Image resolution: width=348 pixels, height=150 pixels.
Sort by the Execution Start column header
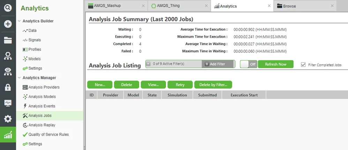tap(244, 95)
